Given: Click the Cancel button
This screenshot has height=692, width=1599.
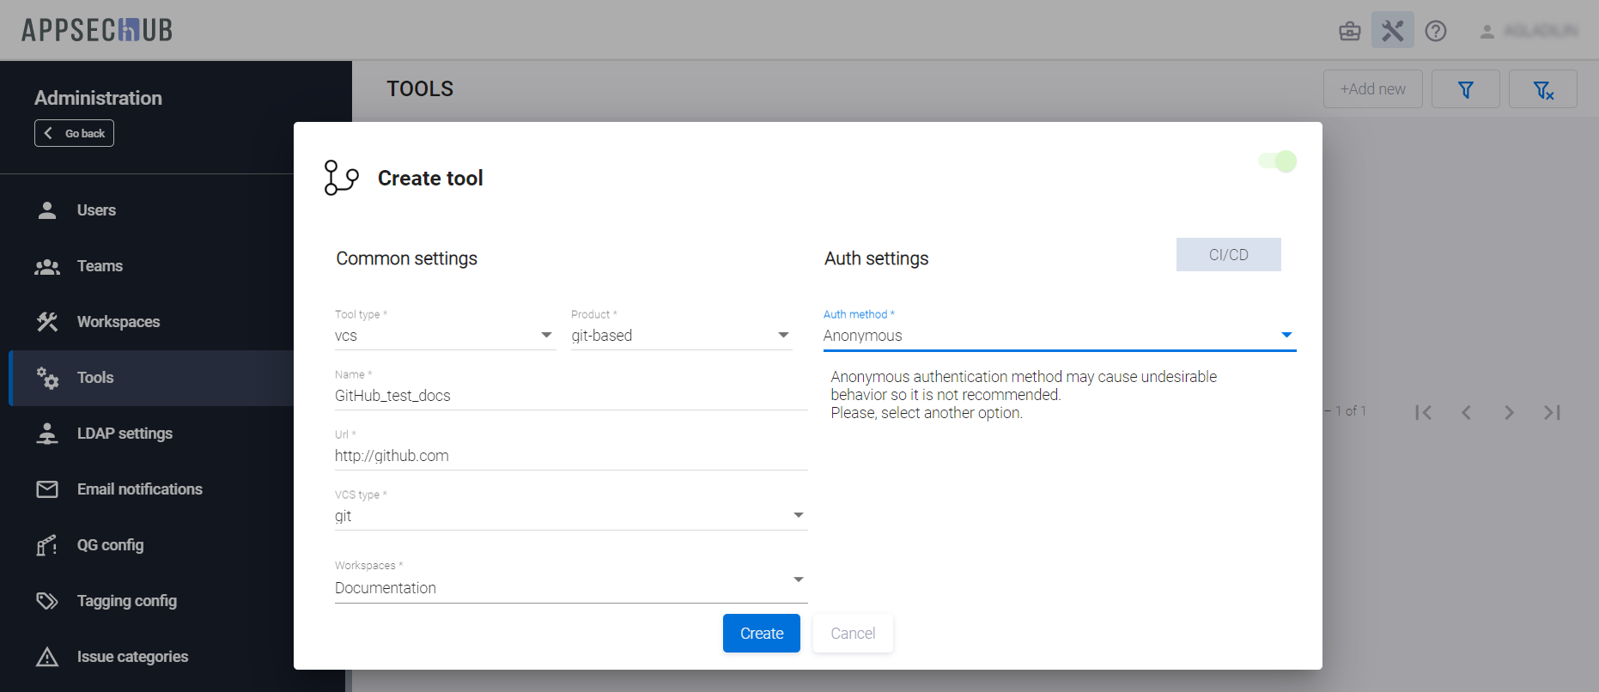Looking at the screenshot, I should tap(853, 634).
